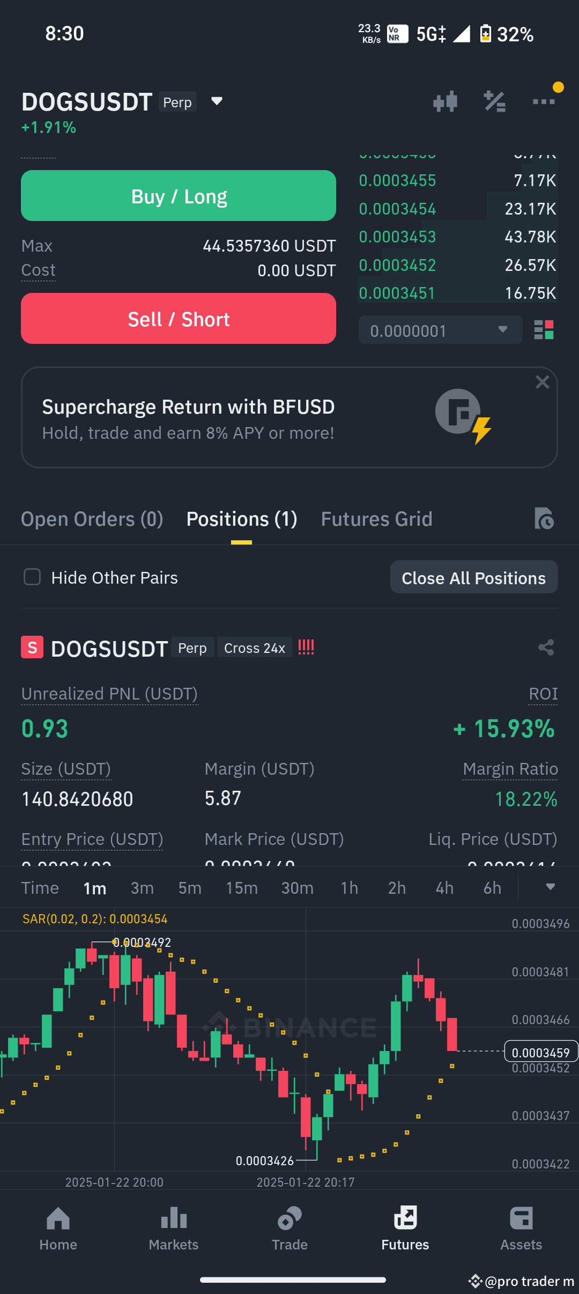
Task: Open the transaction history icon next to Futures Grid
Action: pos(545,518)
